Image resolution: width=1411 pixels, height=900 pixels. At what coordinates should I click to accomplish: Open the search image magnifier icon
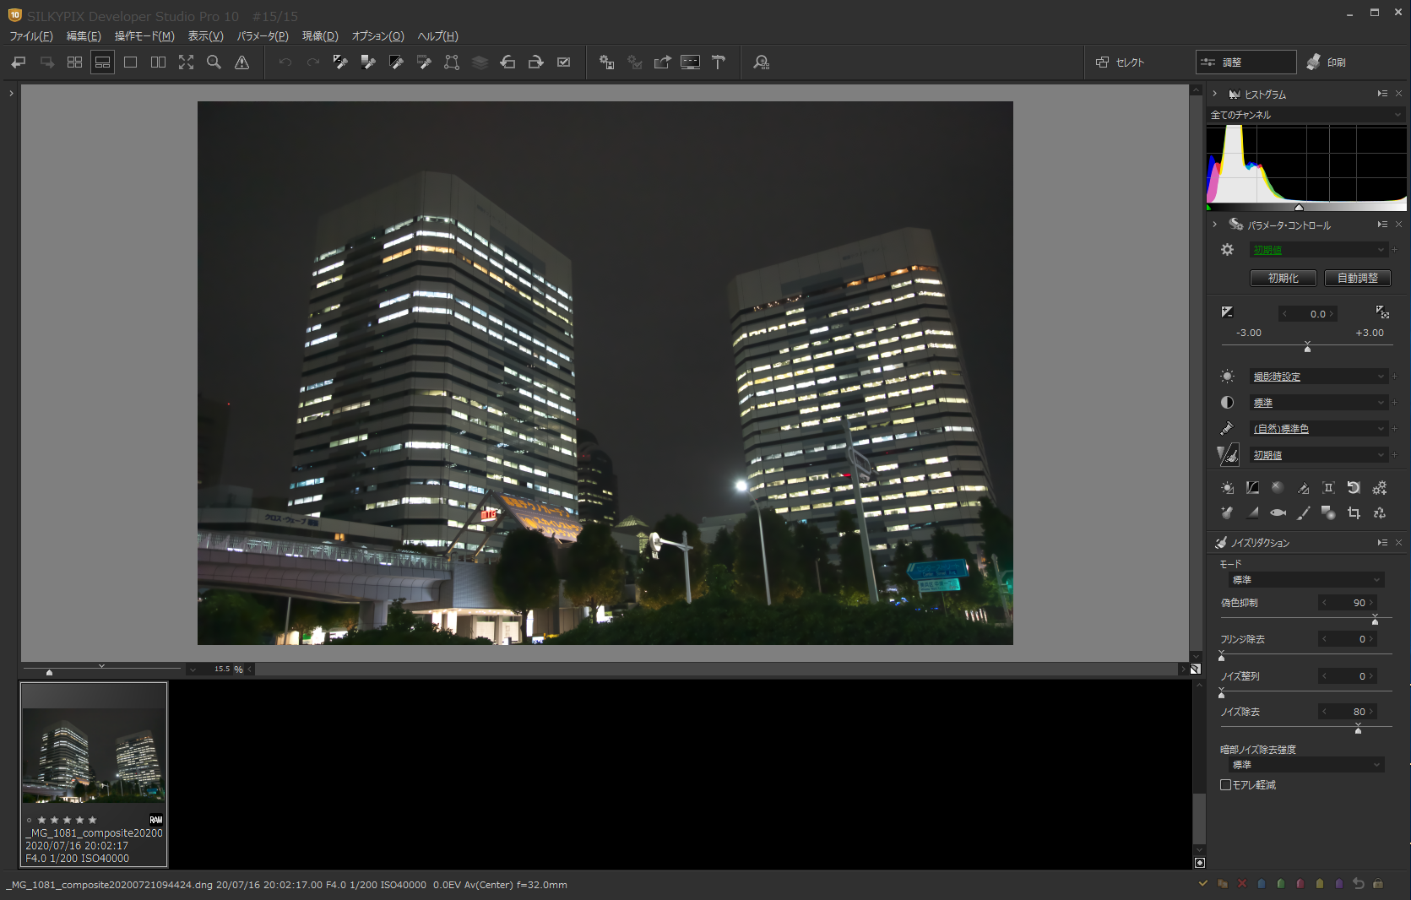pos(762,62)
